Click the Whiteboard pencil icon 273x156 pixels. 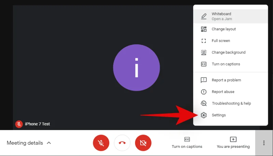(x=204, y=16)
